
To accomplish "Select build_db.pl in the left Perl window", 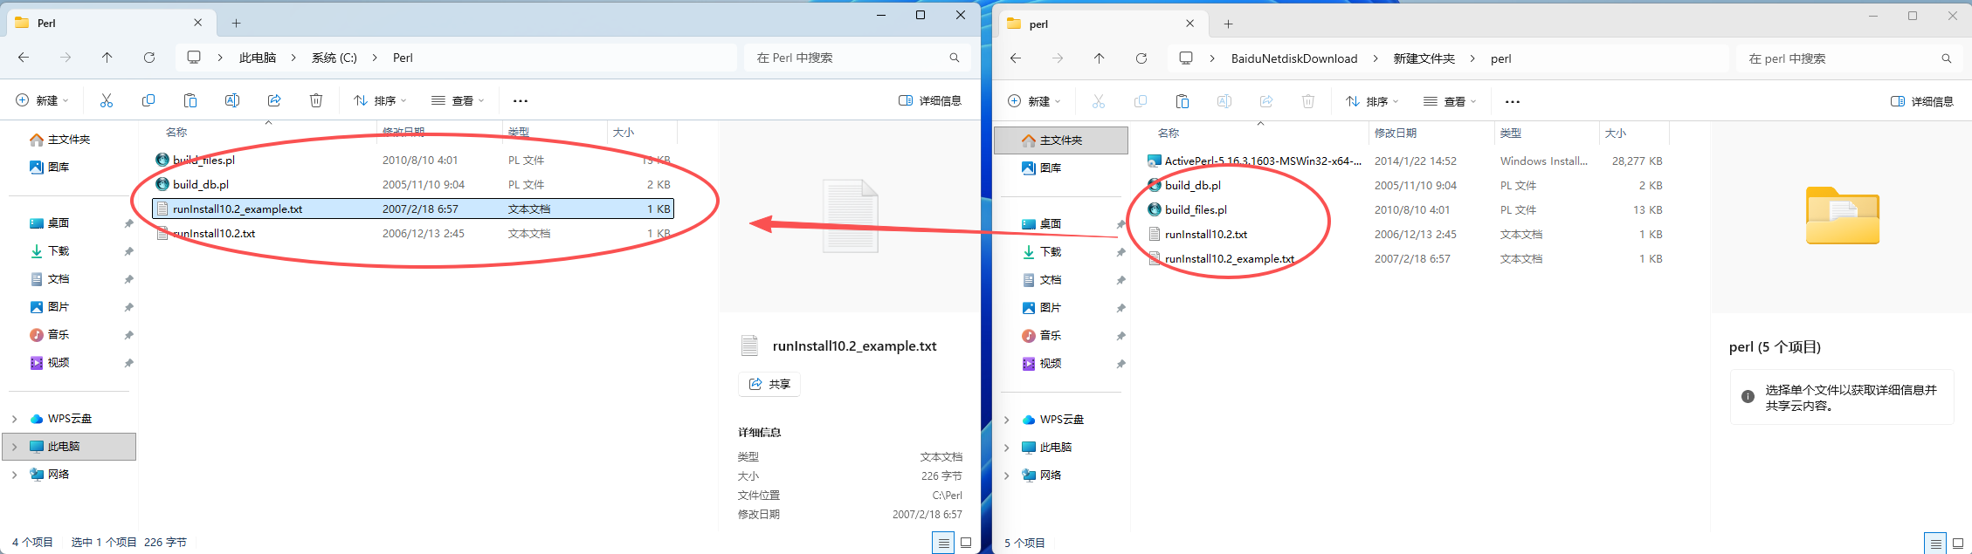I will (413, 185).
